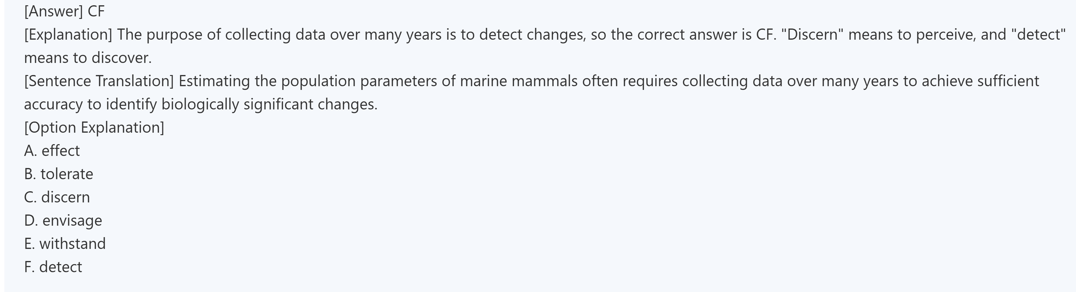Click "biologically significant changes" in the translation
This screenshot has width=1076, height=292.
pos(269,104)
